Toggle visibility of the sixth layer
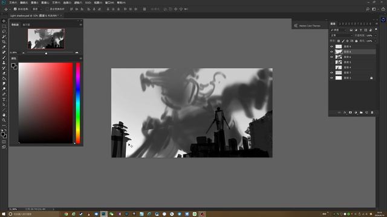The image size is (387, 217). pyautogui.click(x=331, y=72)
